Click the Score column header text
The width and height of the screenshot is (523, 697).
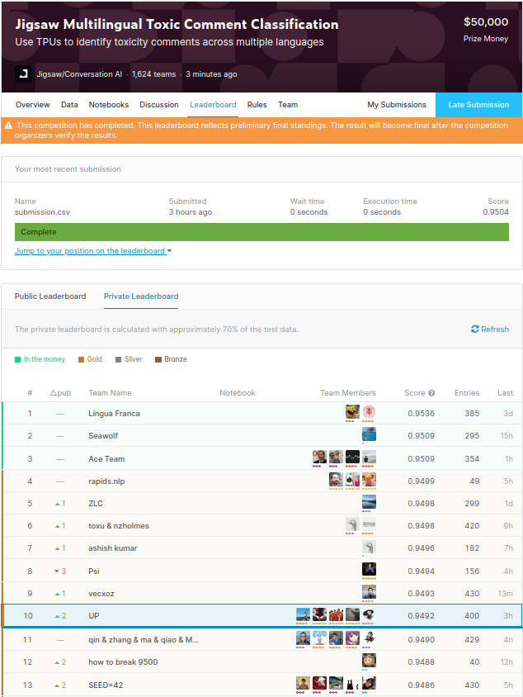(415, 393)
